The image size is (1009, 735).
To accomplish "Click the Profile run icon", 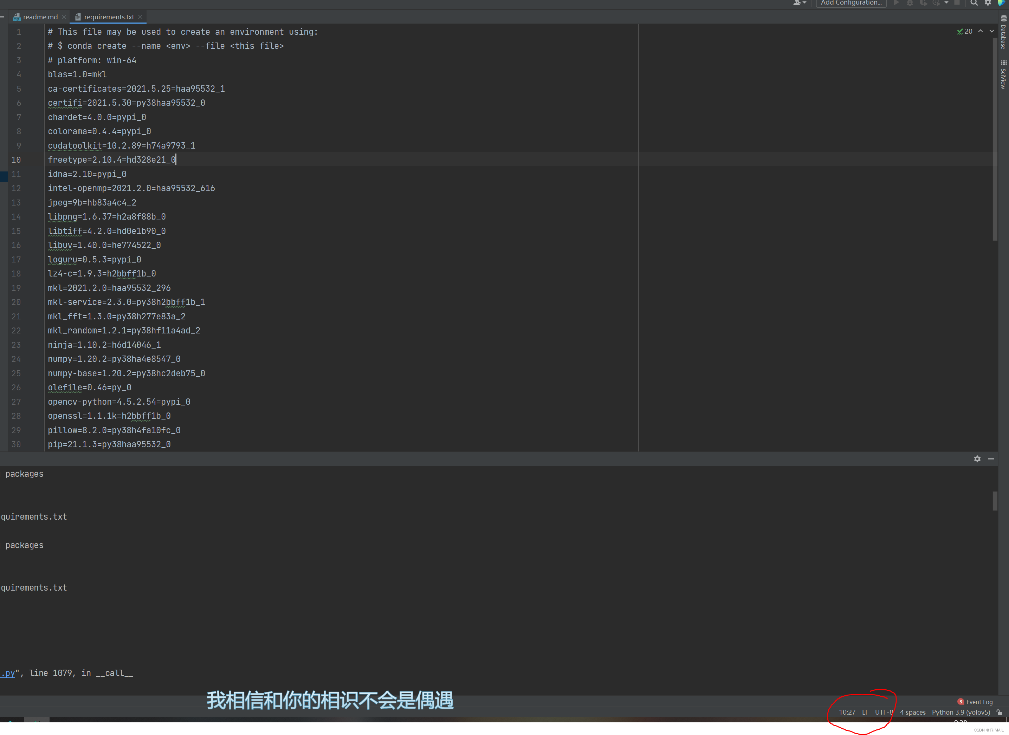I will (x=936, y=3).
